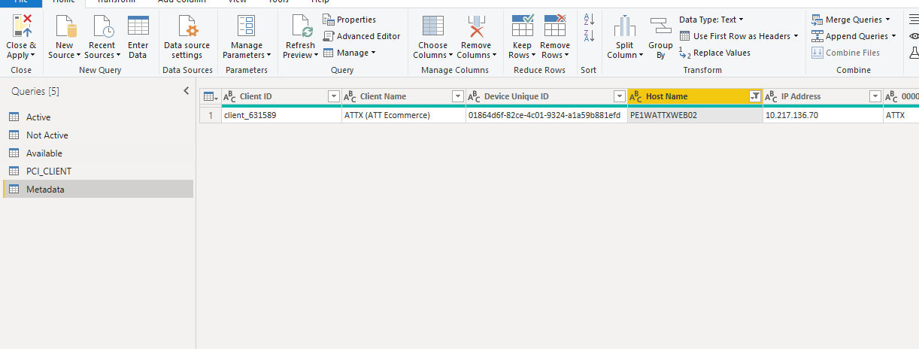
Task: Click the table corner menu icon in grid
Action: pos(210,96)
